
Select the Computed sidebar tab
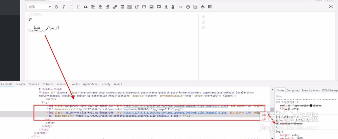pyautogui.click(x=293, y=90)
